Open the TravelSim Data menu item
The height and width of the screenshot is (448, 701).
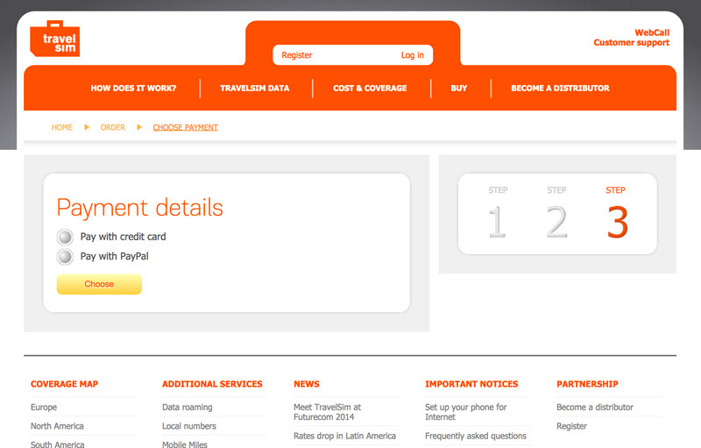click(254, 88)
